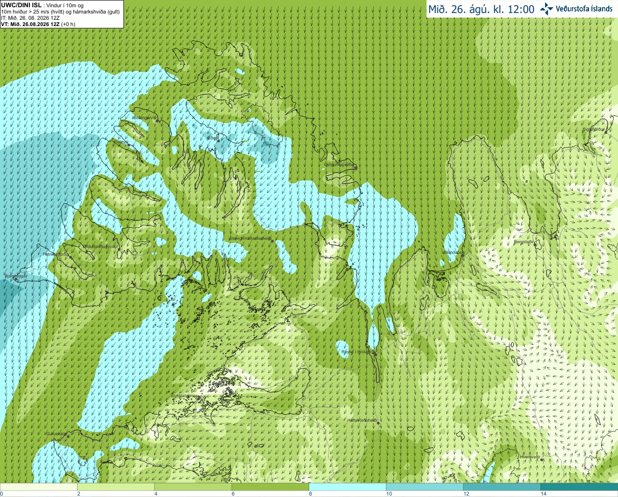Click the Veðurstofa Íslands logo icon

click(x=547, y=9)
